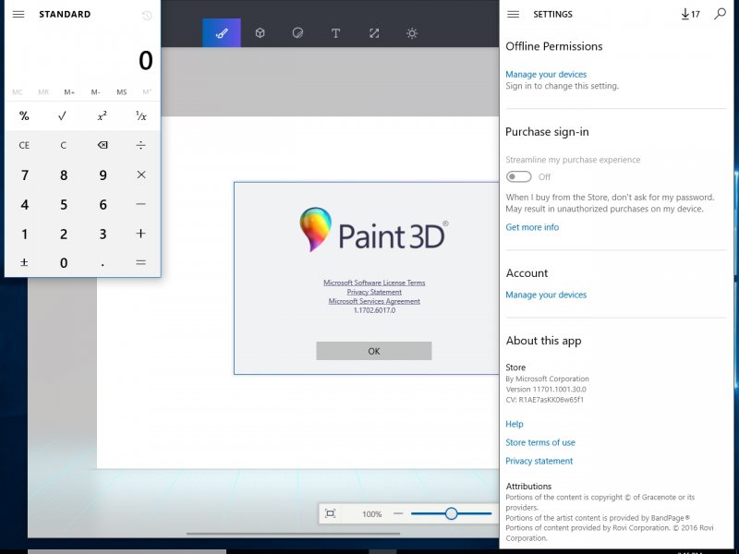Click the Store search magnifier icon
Screen dimensions: 739x554
[721, 14]
